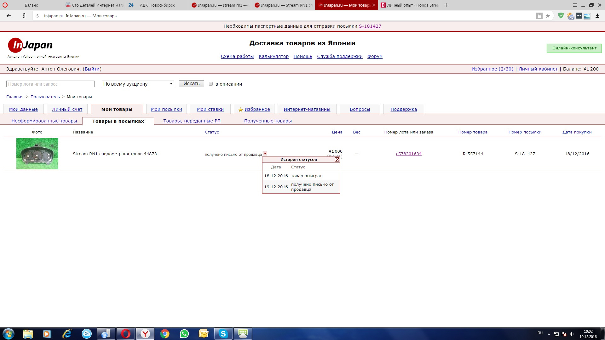
Task: Click the browser address bar
Action: (284, 16)
